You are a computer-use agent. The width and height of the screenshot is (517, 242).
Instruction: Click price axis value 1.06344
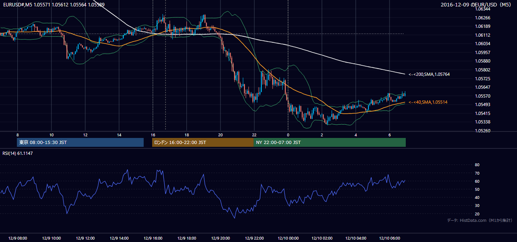click(482, 9)
